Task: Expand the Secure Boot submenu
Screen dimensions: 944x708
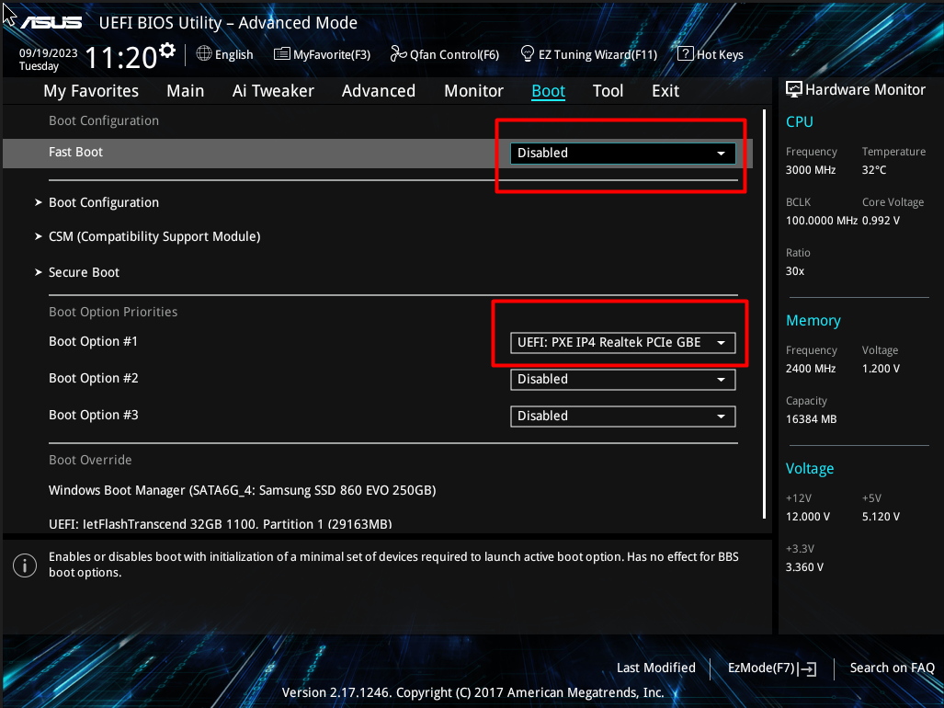Action: 84,272
